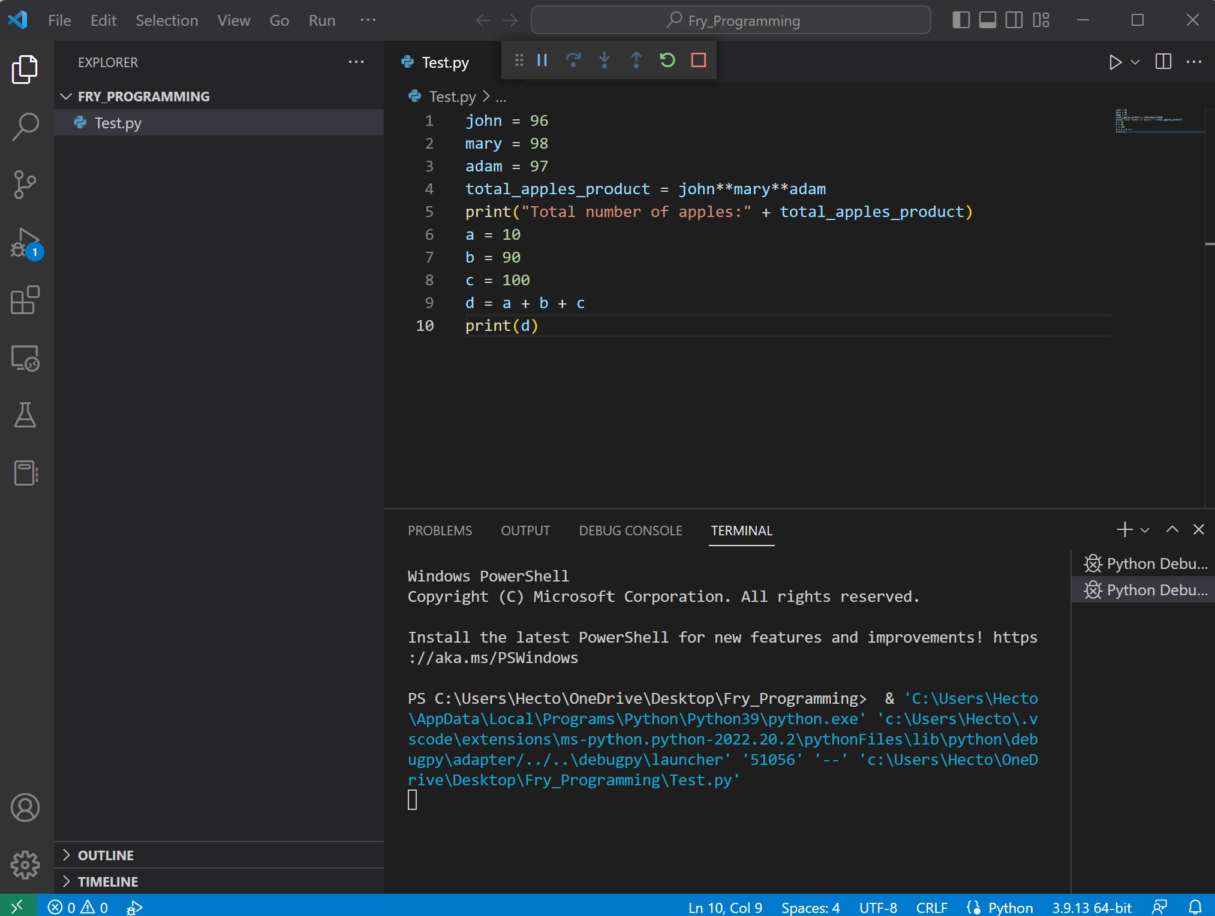This screenshot has width=1215, height=916.
Task: Toggle the primary side bar visibility
Action: pyautogui.click(x=961, y=20)
